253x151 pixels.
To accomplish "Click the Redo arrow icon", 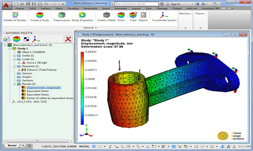I will (55, 4).
